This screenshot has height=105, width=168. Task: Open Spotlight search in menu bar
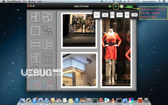coord(160,1)
